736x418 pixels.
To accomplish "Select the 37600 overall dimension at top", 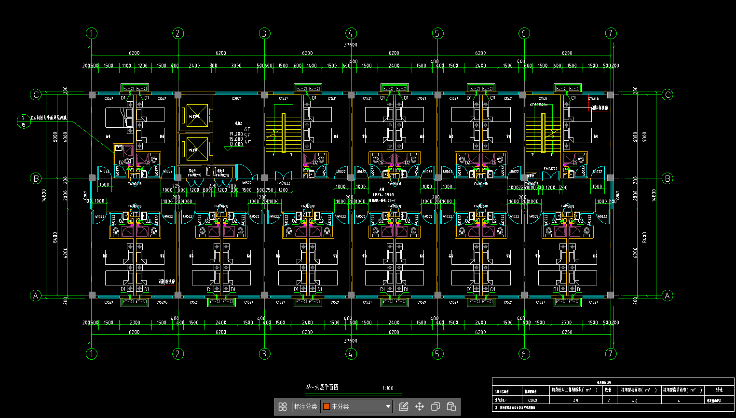I will click(351, 45).
